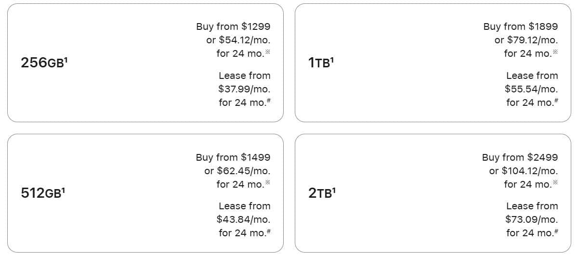Click the 'Buy from $2499' price text
The width and height of the screenshot is (578, 255).
click(520, 157)
